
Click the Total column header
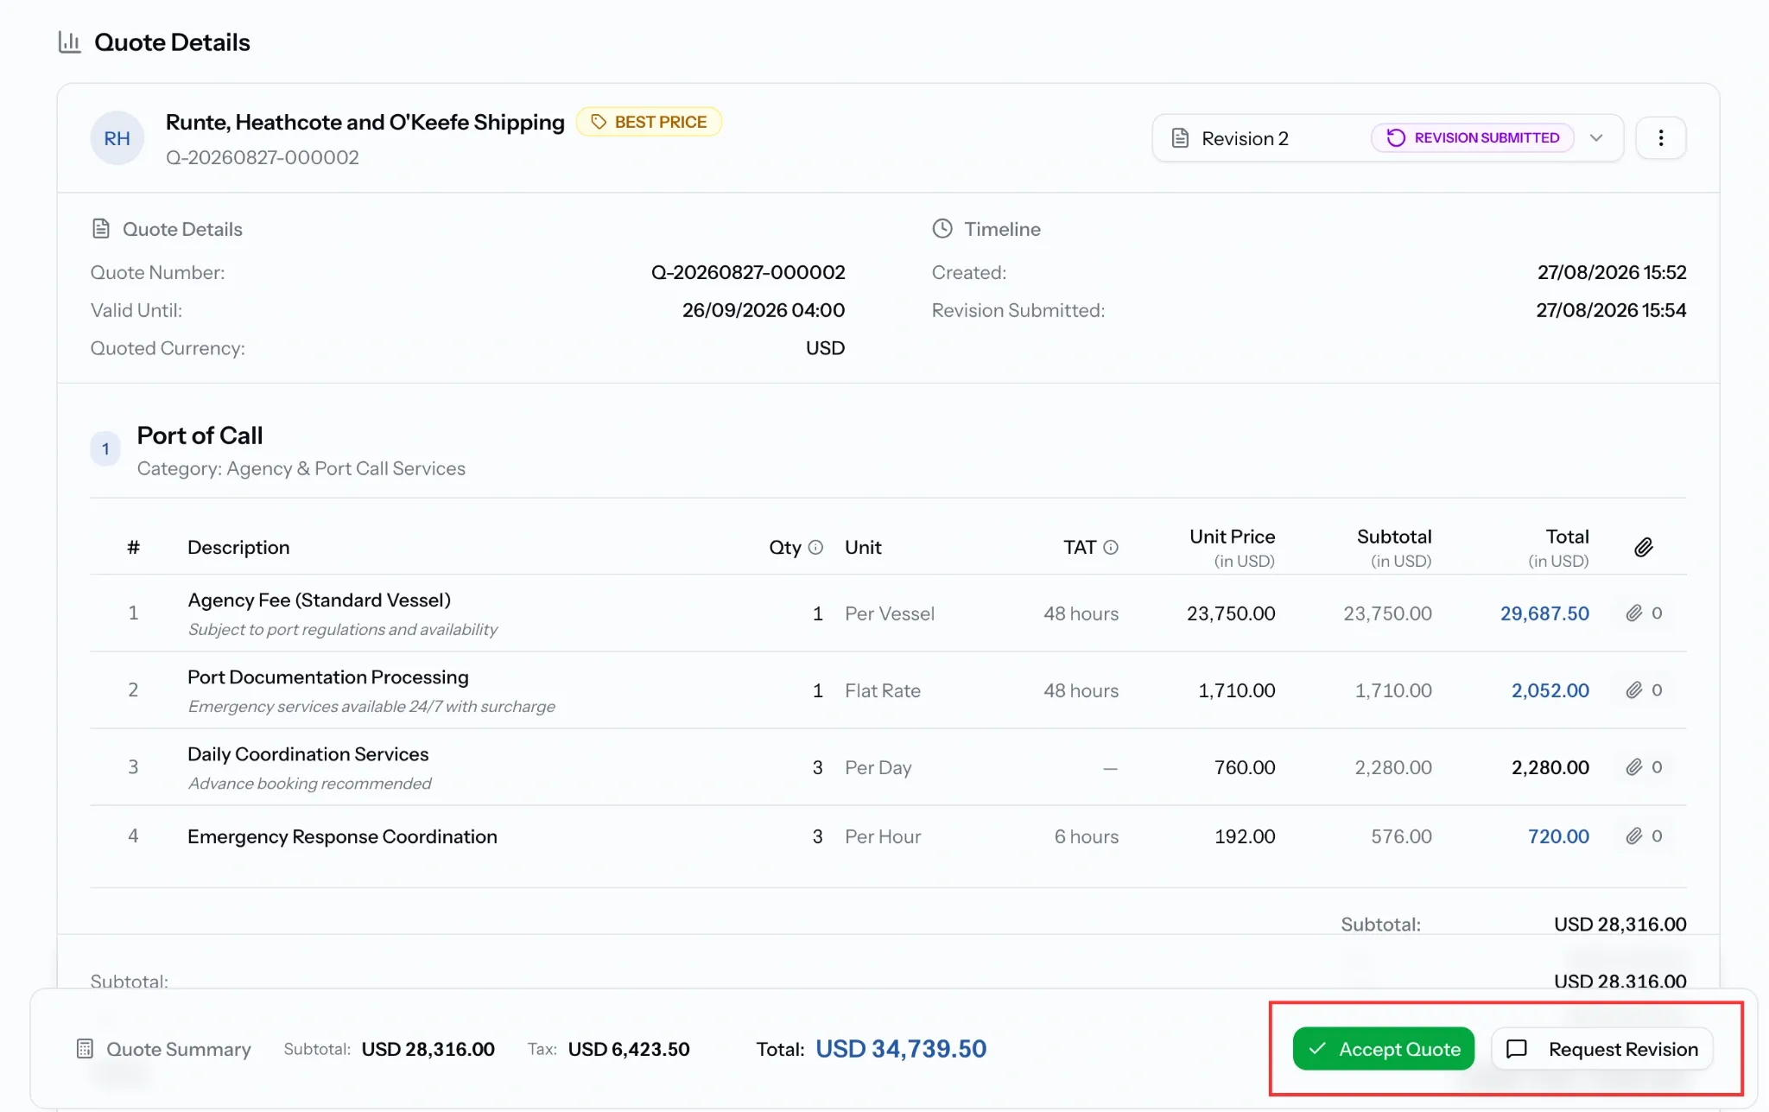1559,547
